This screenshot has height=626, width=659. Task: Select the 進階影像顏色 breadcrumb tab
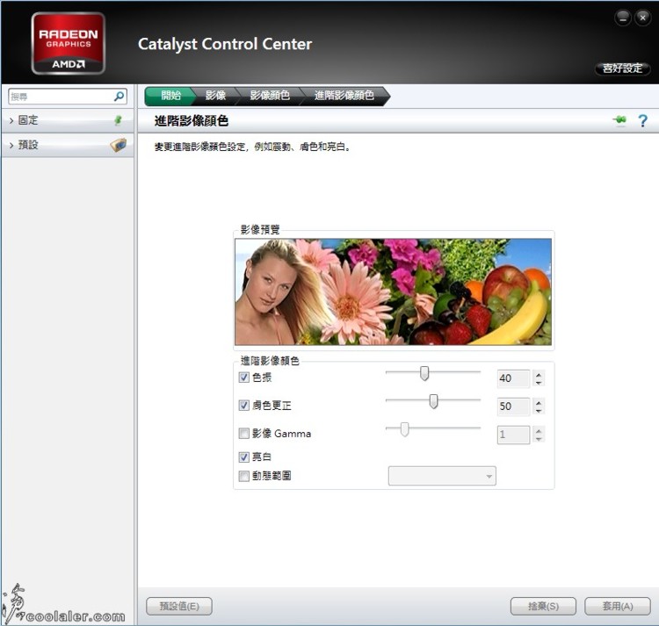coord(344,96)
